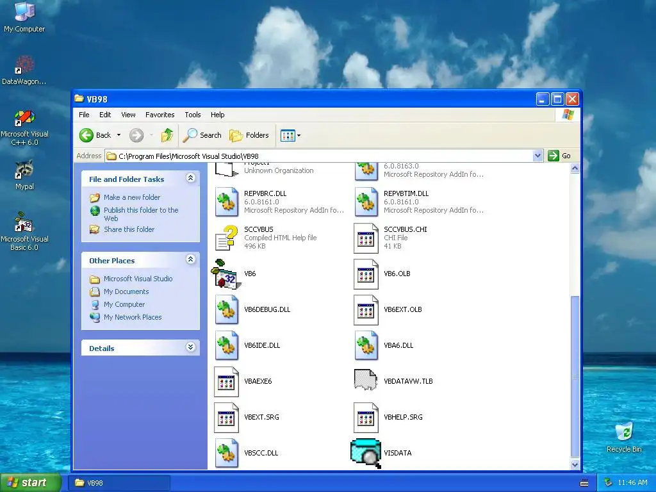
Task: Expand the Details panel
Action: [190, 347]
